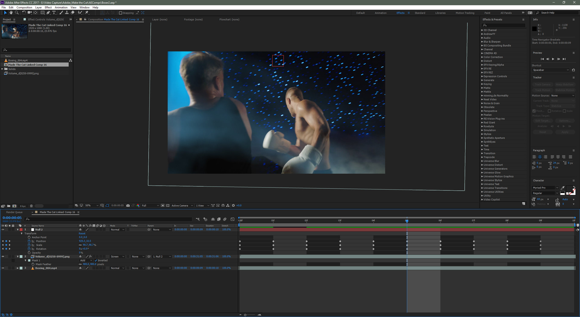Take a snapshot with the camera icon

pyautogui.click(x=128, y=206)
